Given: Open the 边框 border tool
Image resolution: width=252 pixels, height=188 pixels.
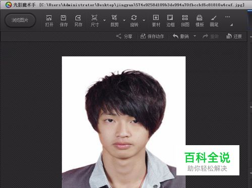Looking at the screenshot, I should (170, 21).
